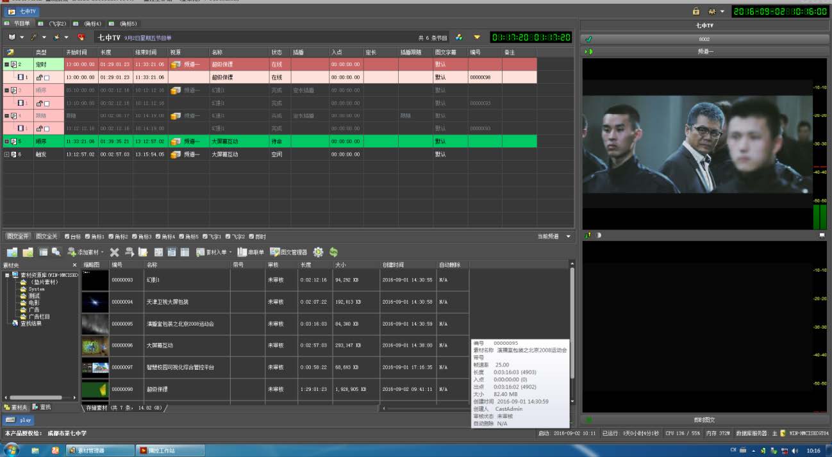Click the lock icon beside the top clock

[696, 12]
